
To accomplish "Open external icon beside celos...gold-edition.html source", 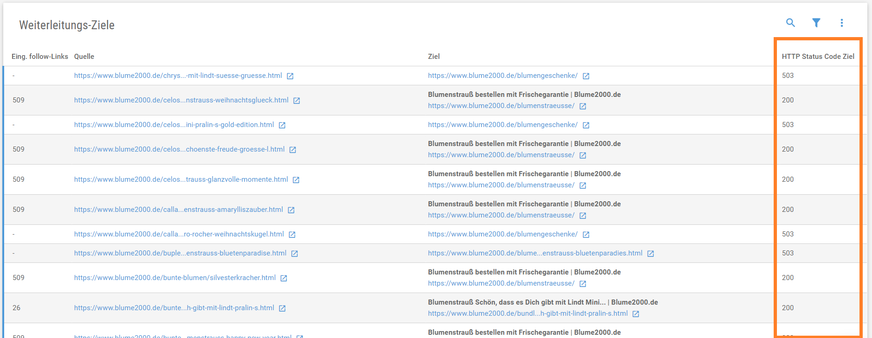I will pos(282,125).
